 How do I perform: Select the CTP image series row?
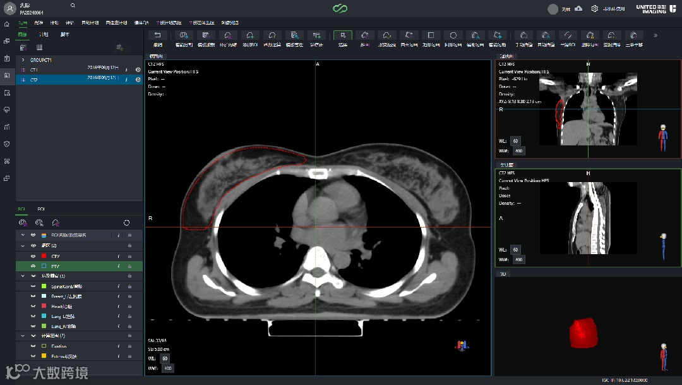point(79,80)
